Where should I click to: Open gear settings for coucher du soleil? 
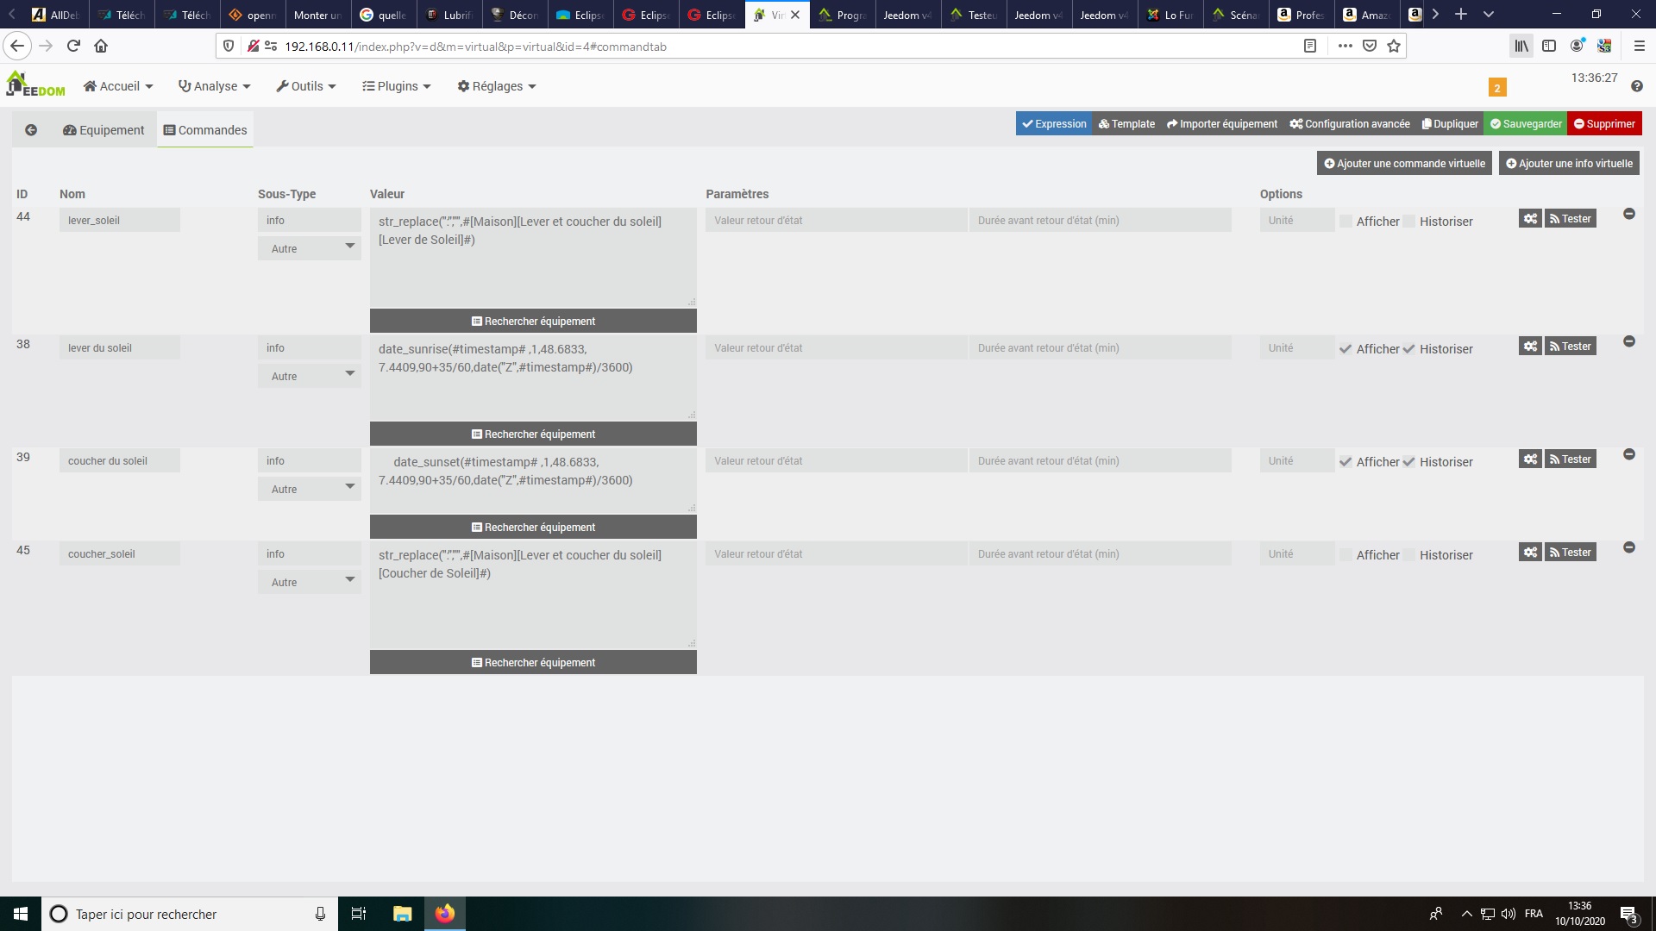(1529, 459)
